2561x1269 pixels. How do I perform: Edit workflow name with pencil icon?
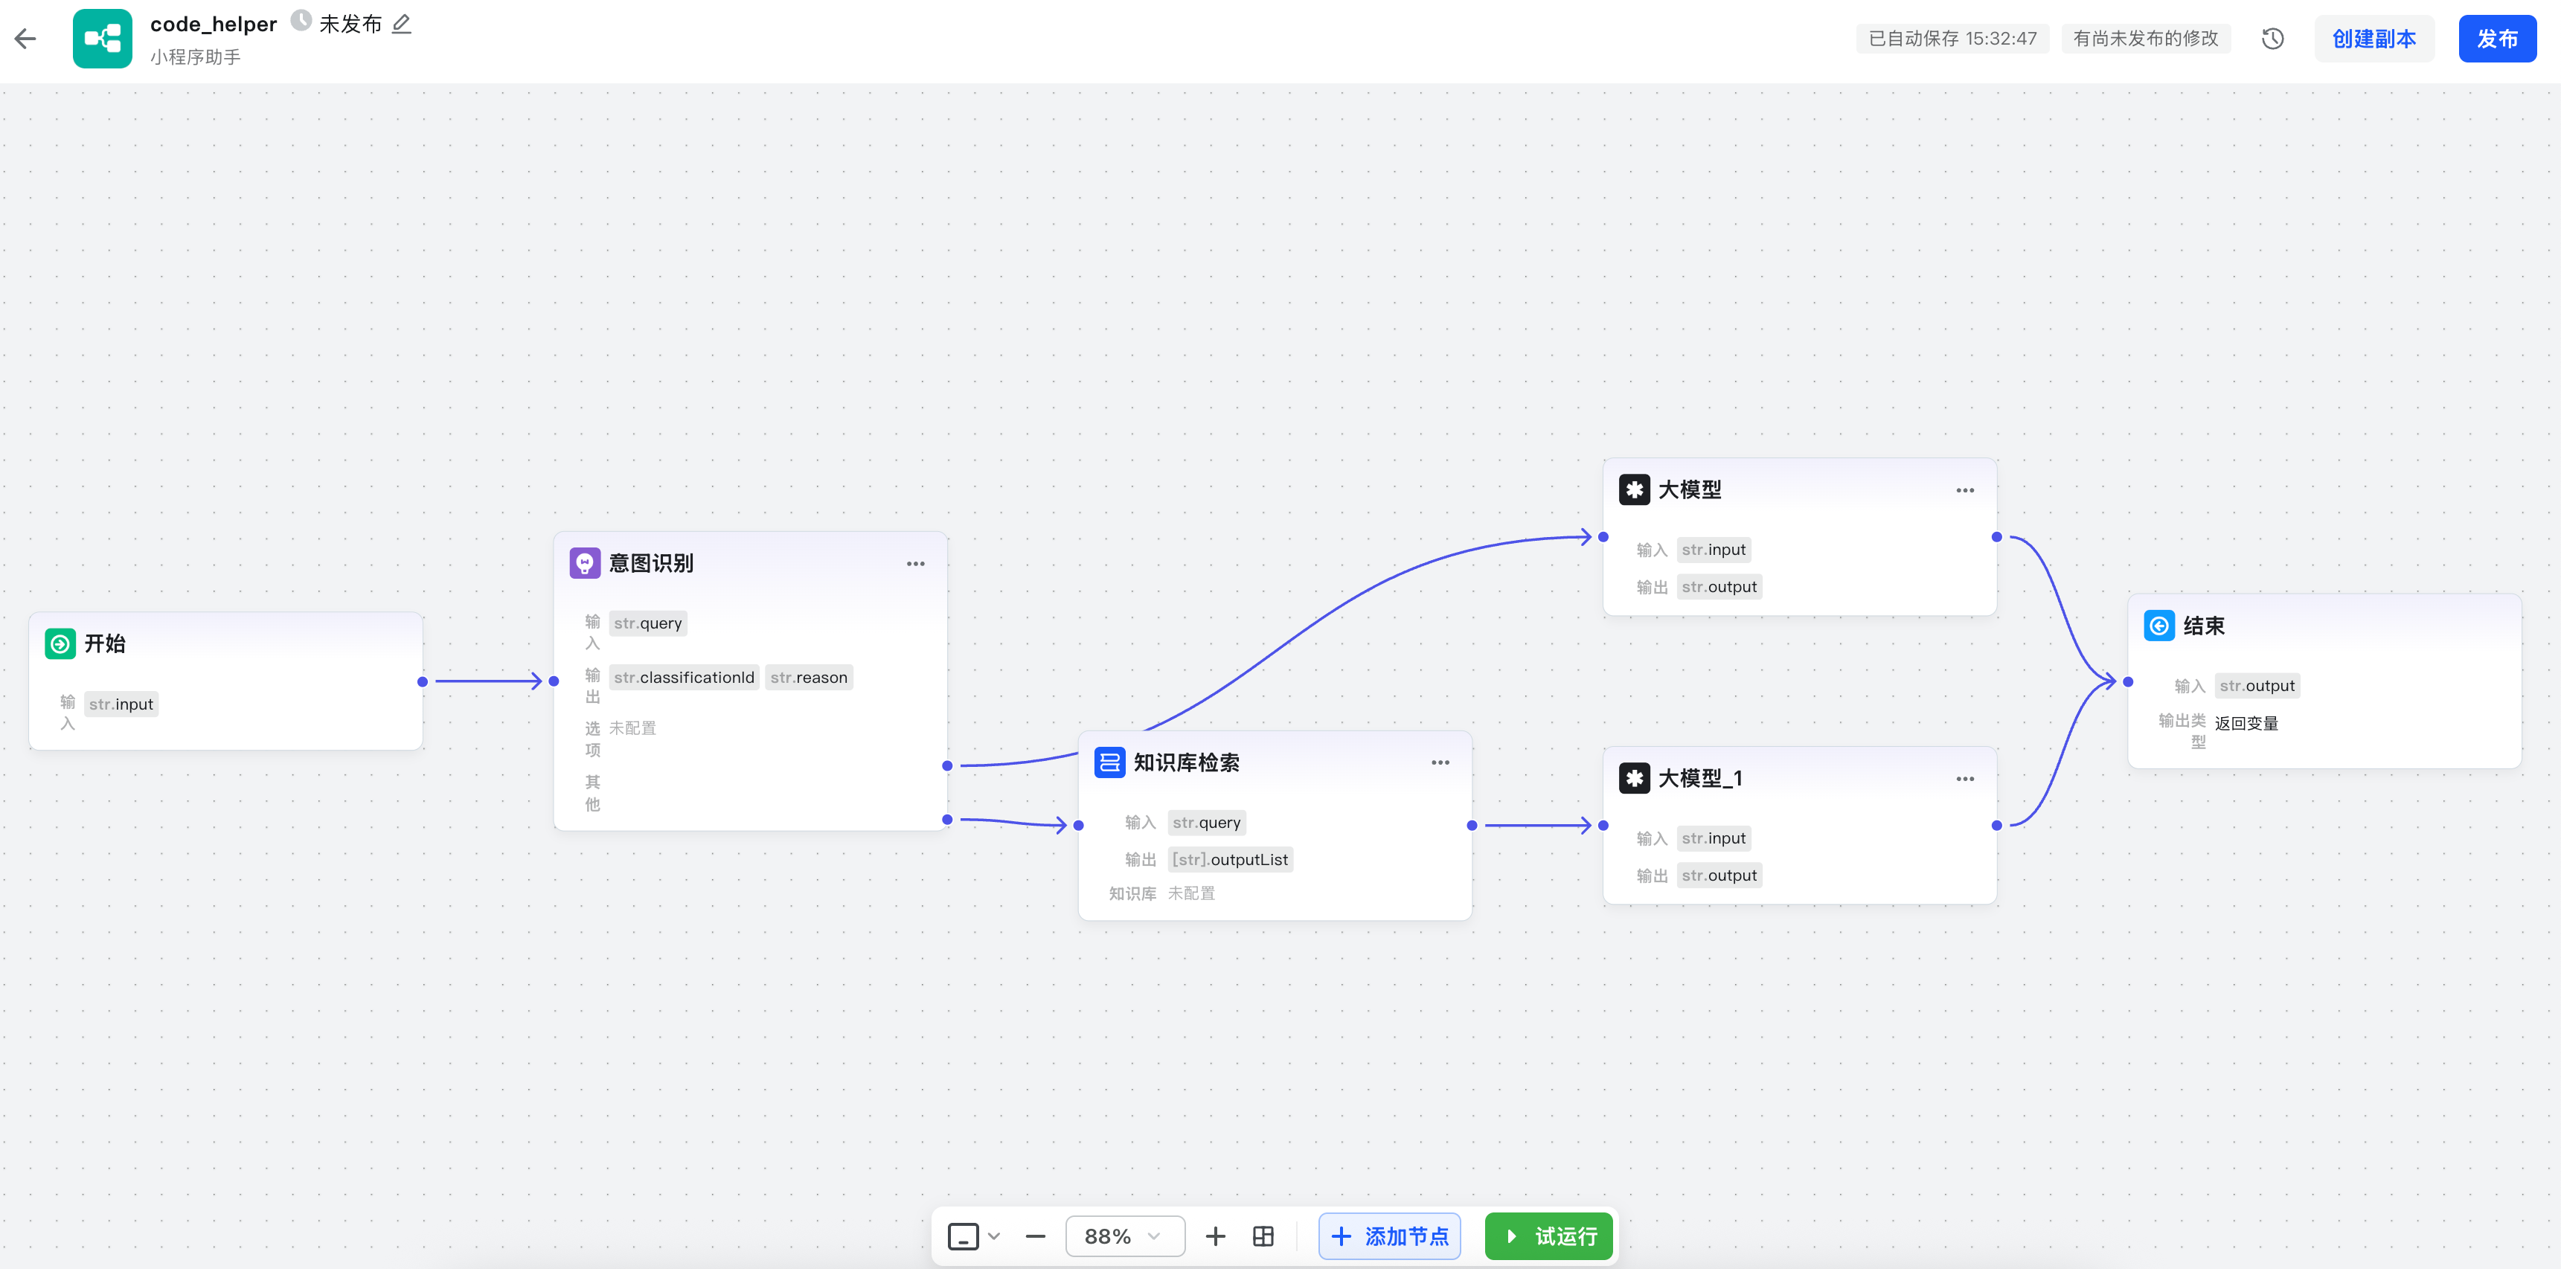click(402, 24)
